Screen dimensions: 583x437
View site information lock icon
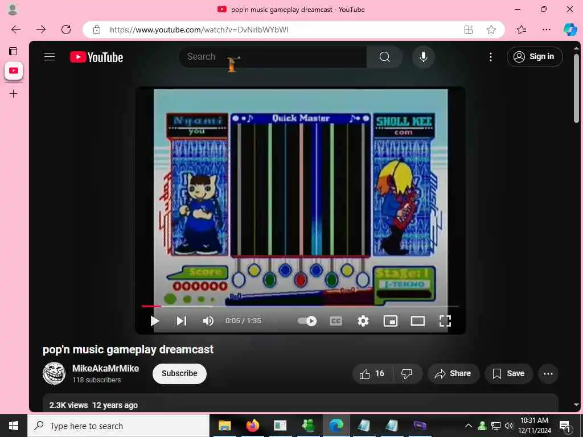97,30
